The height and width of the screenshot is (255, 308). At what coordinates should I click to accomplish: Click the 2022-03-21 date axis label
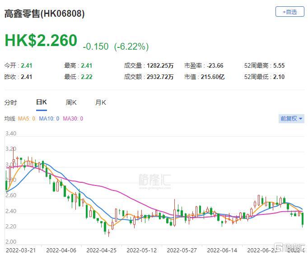coord(21,250)
